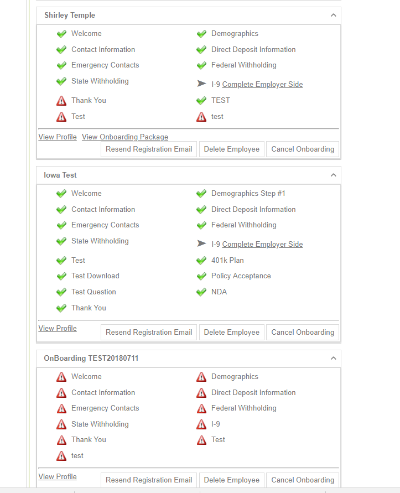The image size is (400, 493).
Task: Click the warning icon next to Thank You under Shirley Temple
Action: tap(61, 101)
